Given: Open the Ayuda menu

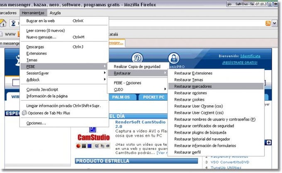Looking at the screenshot, I should point(55,13).
